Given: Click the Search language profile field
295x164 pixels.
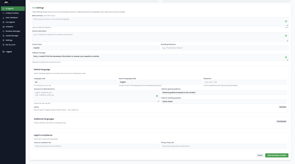Looking at the screenshot, I should (x=160, y=82).
